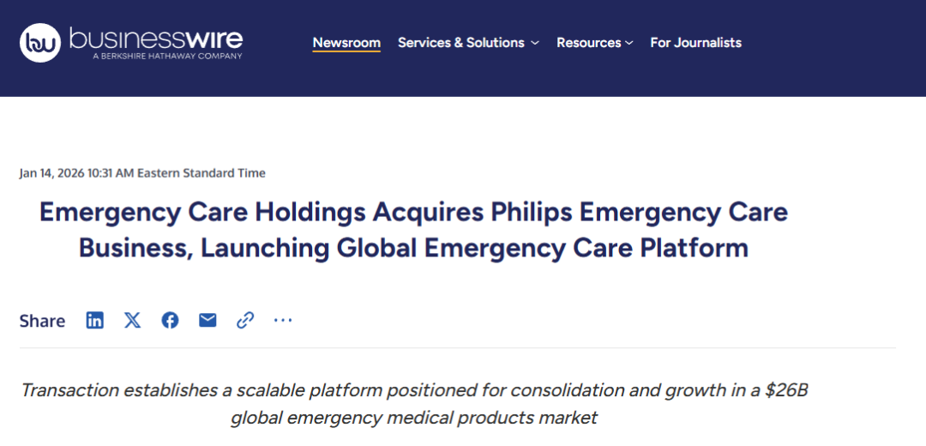Open the Newsroom tab
The image size is (926, 446).
click(x=346, y=42)
